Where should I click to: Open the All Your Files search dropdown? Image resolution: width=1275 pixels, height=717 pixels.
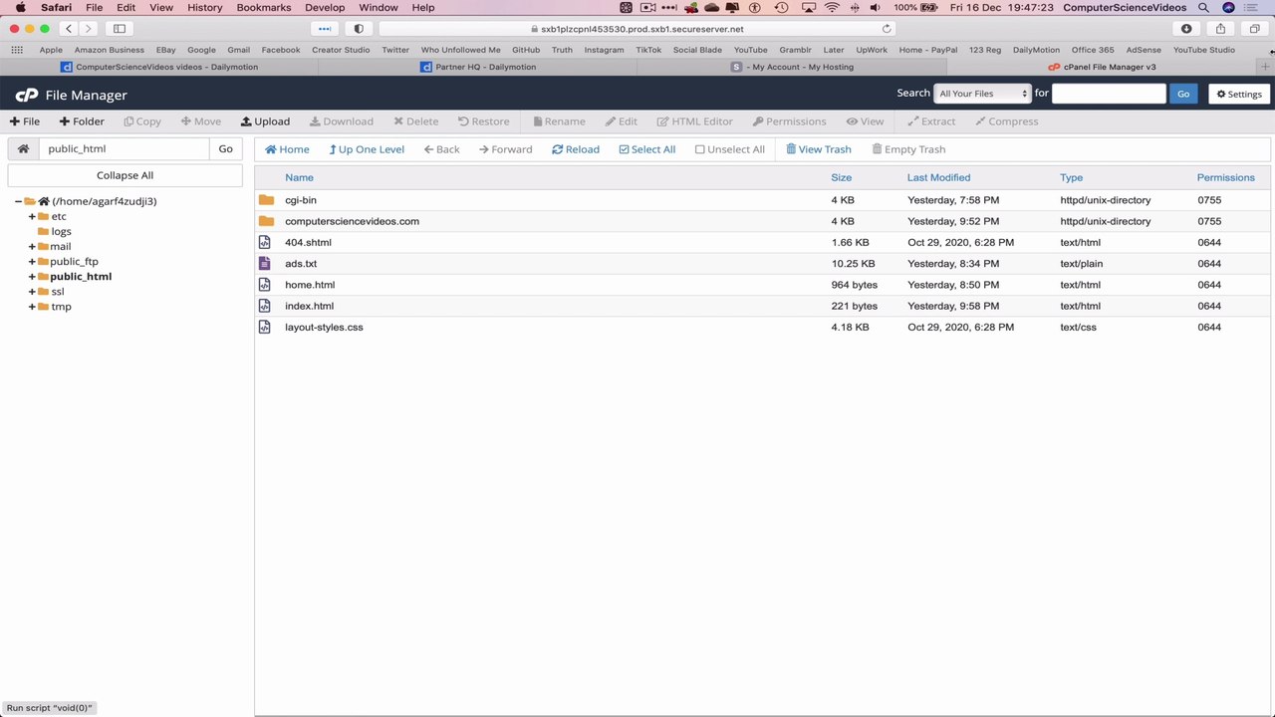(x=982, y=94)
